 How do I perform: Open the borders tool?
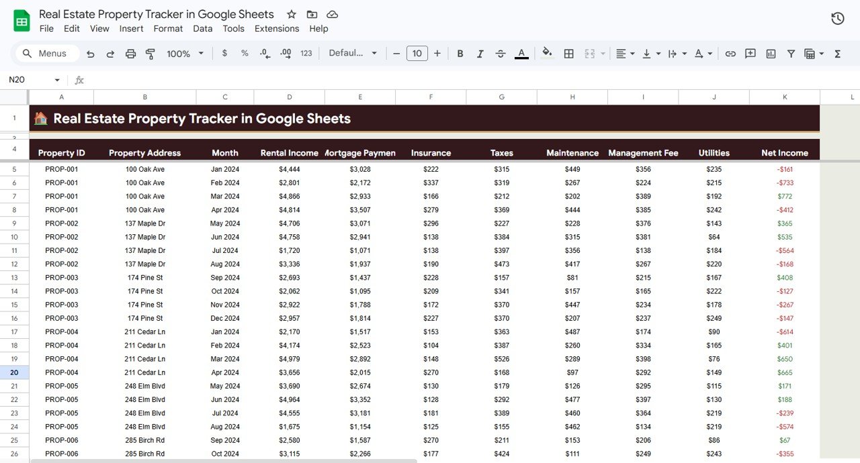(x=568, y=54)
